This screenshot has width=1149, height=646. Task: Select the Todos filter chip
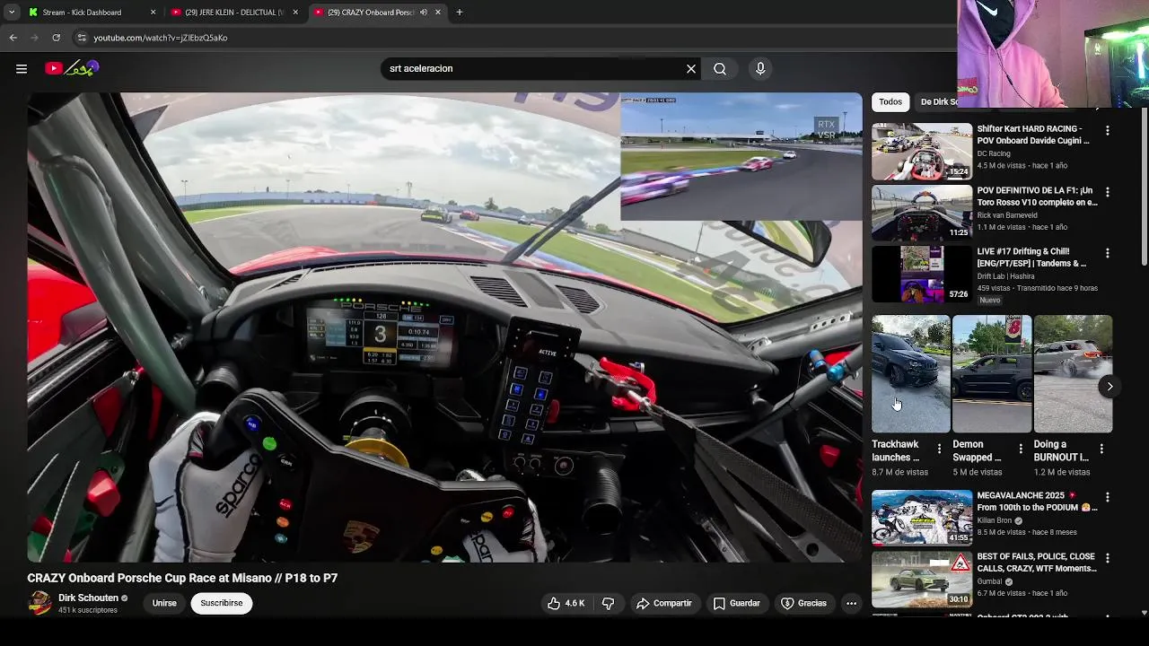pos(890,101)
